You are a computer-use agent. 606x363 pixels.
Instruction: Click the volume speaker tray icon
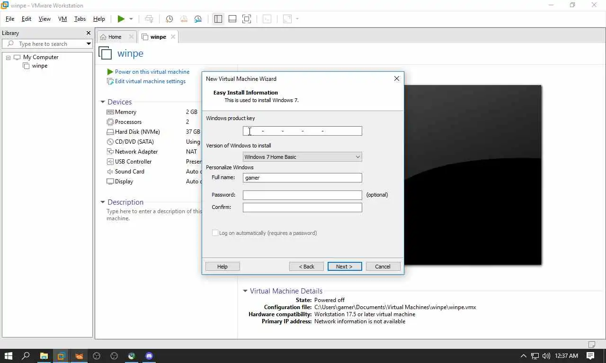[546, 356]
